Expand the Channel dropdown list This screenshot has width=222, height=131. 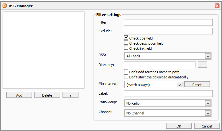coord(208,113)
